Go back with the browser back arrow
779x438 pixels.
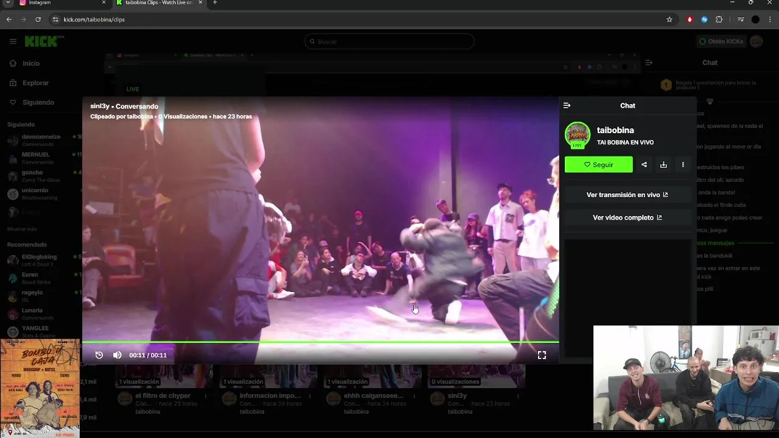tap(9, 19)
